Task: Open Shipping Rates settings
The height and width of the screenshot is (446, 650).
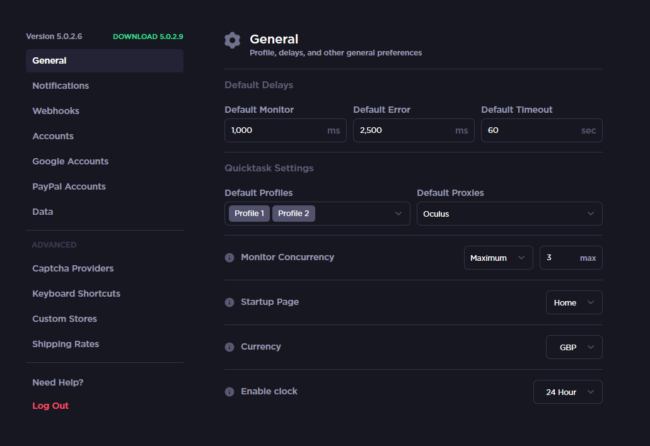Action: 66,344
